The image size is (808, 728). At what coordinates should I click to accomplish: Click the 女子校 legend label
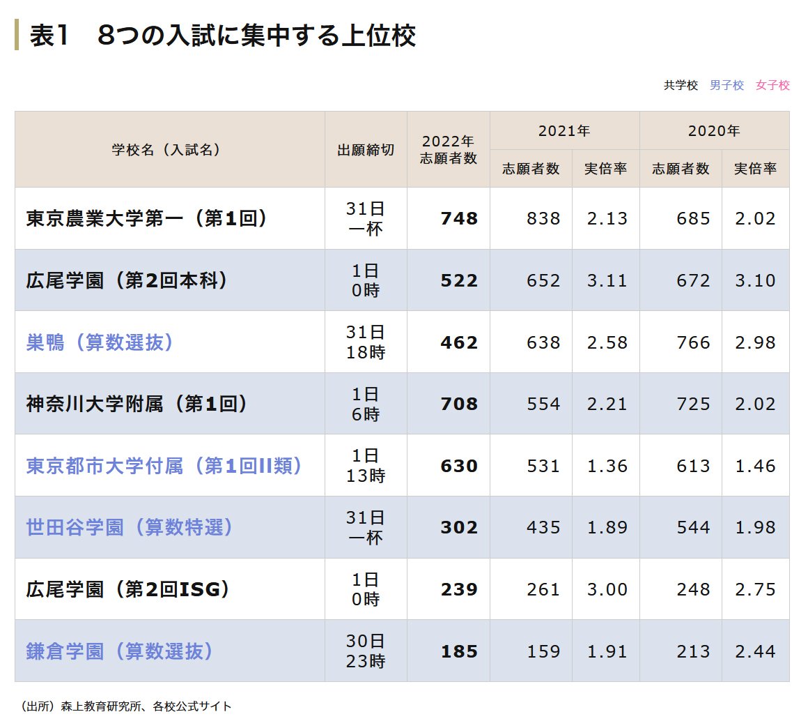(x=772, y=85)
